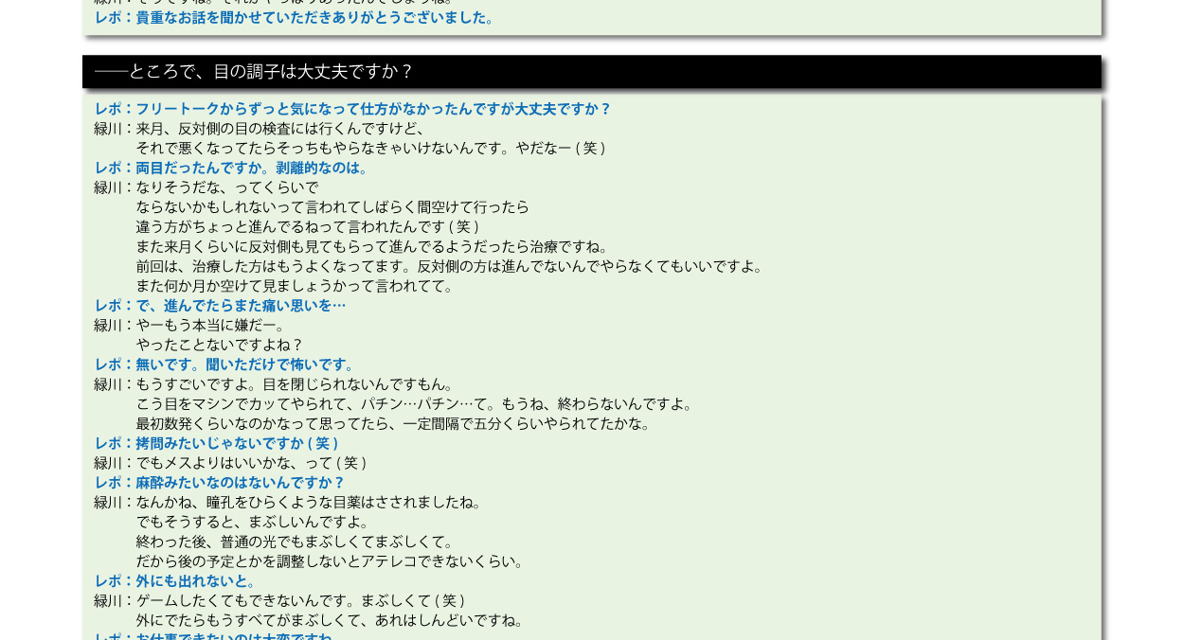Click the blue line '外にも出れないと。'

click(176, 581)
